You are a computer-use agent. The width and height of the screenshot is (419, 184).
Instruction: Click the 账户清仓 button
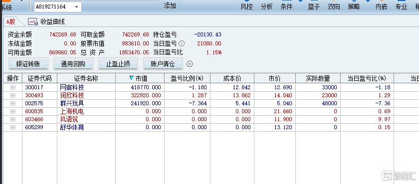click(x=163, y=64)
